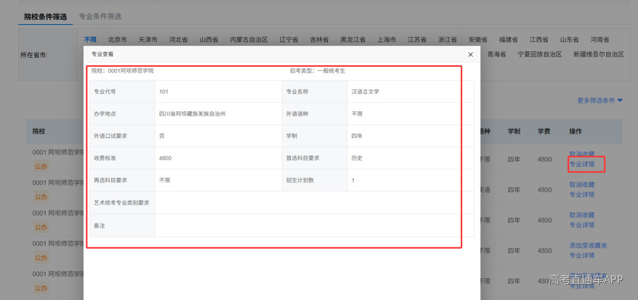
Task: Click the 收费标准 value 4800 in dialog
Action: click(x=165, y=158)
